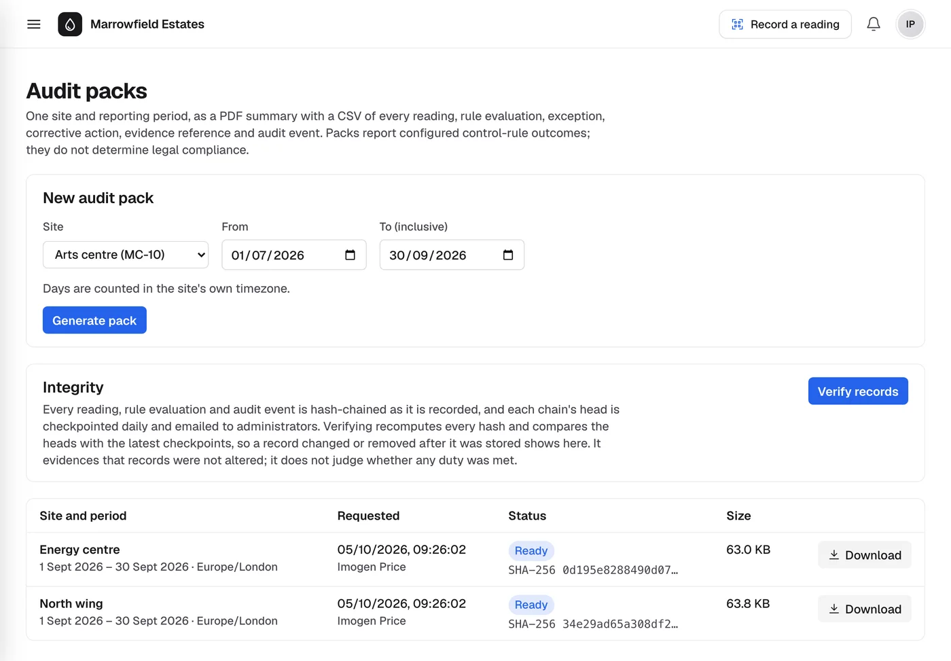Click the Ready status badge for Energy centre

[x=531, y=551]
